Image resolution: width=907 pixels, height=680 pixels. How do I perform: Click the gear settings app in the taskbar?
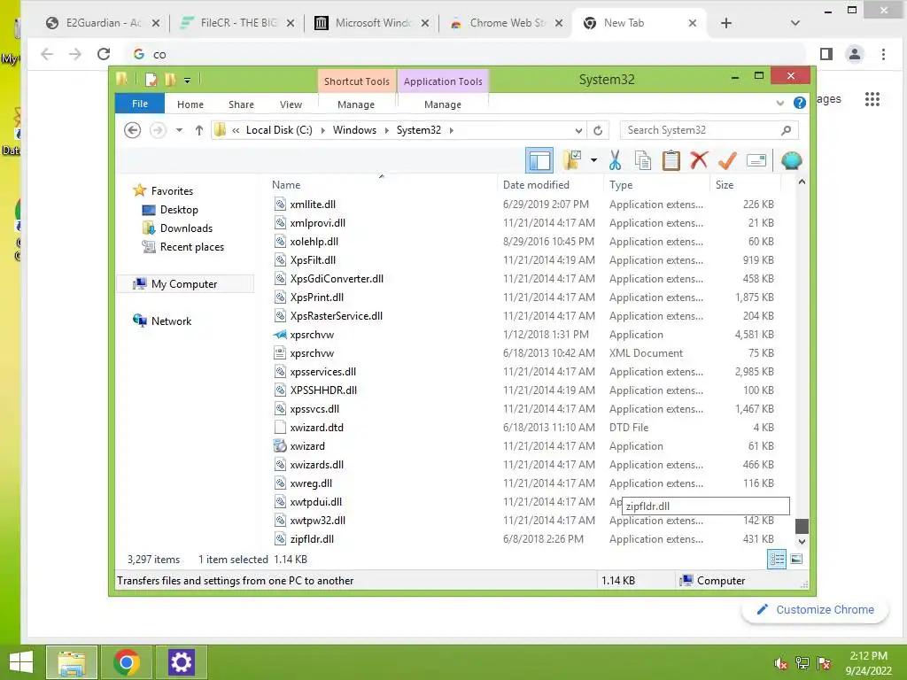coord(181,662)
